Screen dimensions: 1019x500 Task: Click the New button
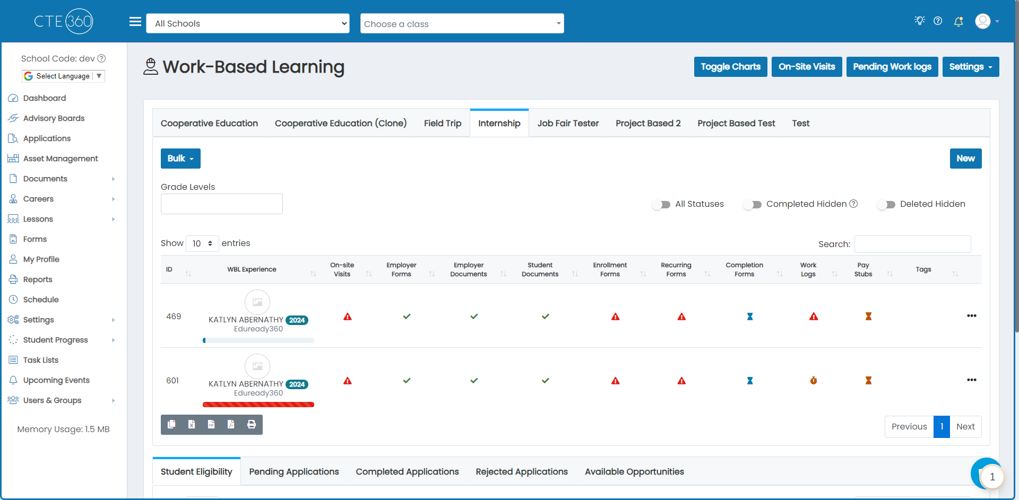[x=965, y=159]
